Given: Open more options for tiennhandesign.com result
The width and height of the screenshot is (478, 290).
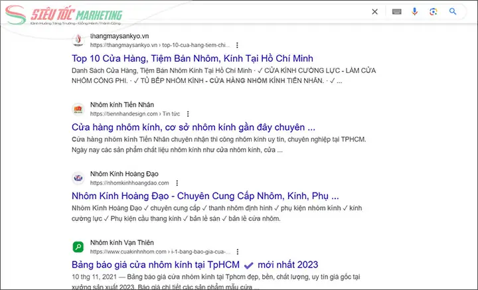Looking at the screenshot, I should [x=188, y=114].
